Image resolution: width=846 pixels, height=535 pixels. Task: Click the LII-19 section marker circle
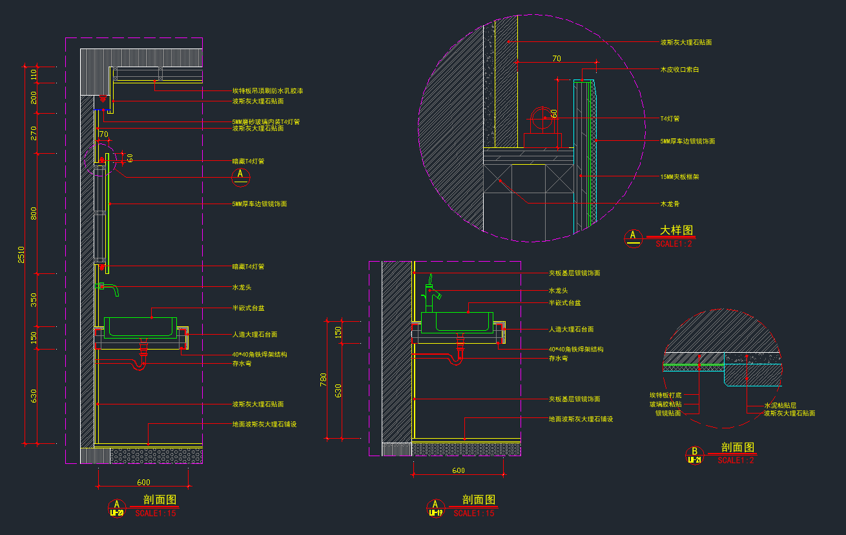tap(435, 508)
